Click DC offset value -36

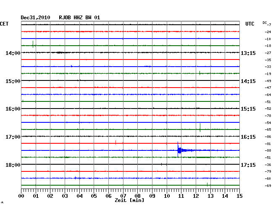pyautogui.click(x=268, y=165)
